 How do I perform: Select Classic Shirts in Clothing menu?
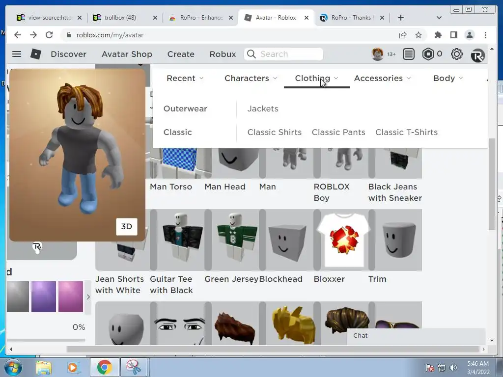274,132
